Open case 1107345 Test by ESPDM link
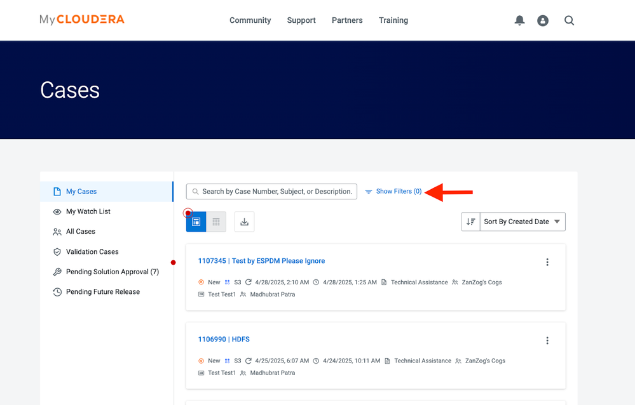This screenshot has height=405, width=635. pyautogui.click(x=261, y=261)
